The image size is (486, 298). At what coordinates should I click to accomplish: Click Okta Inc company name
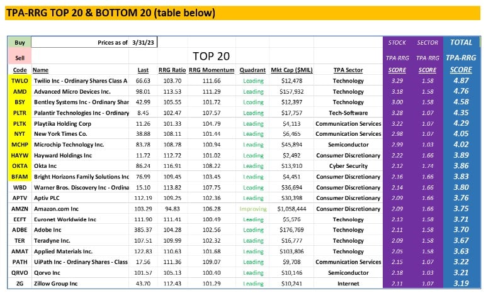(x=45, y=166)
